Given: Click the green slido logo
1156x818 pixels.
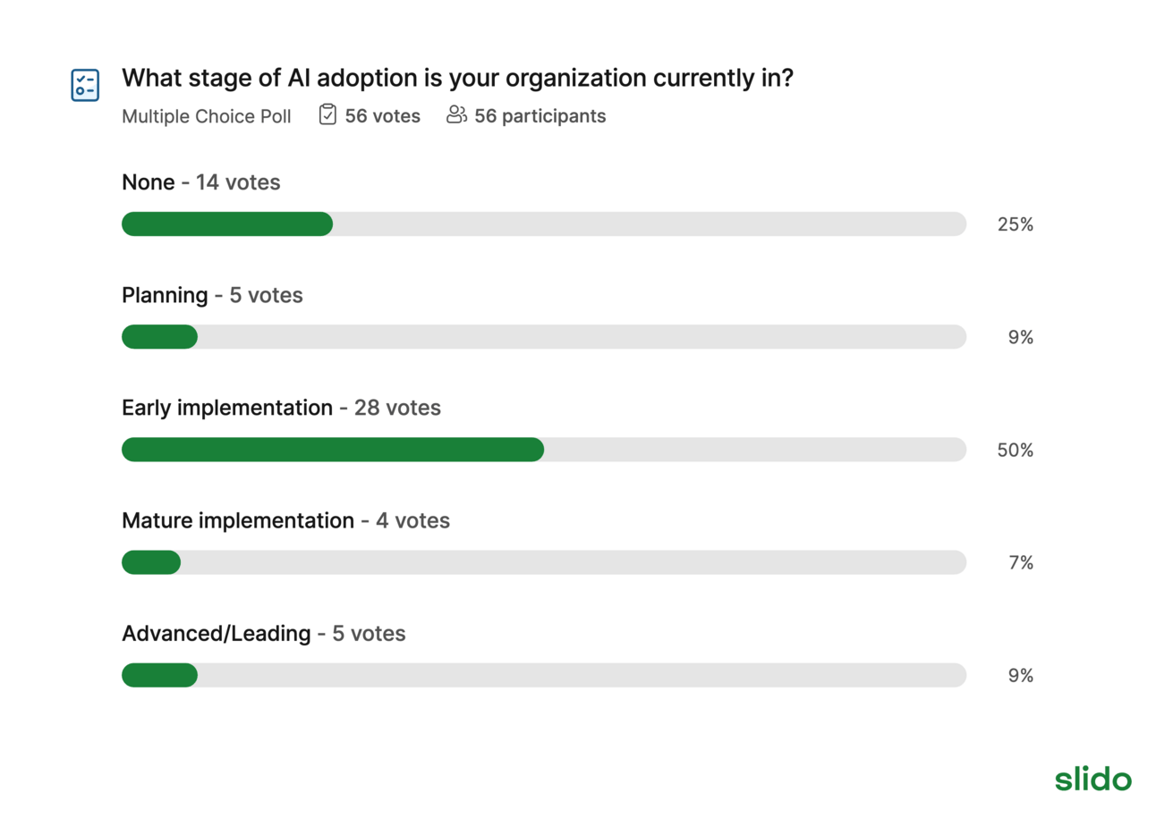Looking at the screenshot, I should tap(1092, 778).
